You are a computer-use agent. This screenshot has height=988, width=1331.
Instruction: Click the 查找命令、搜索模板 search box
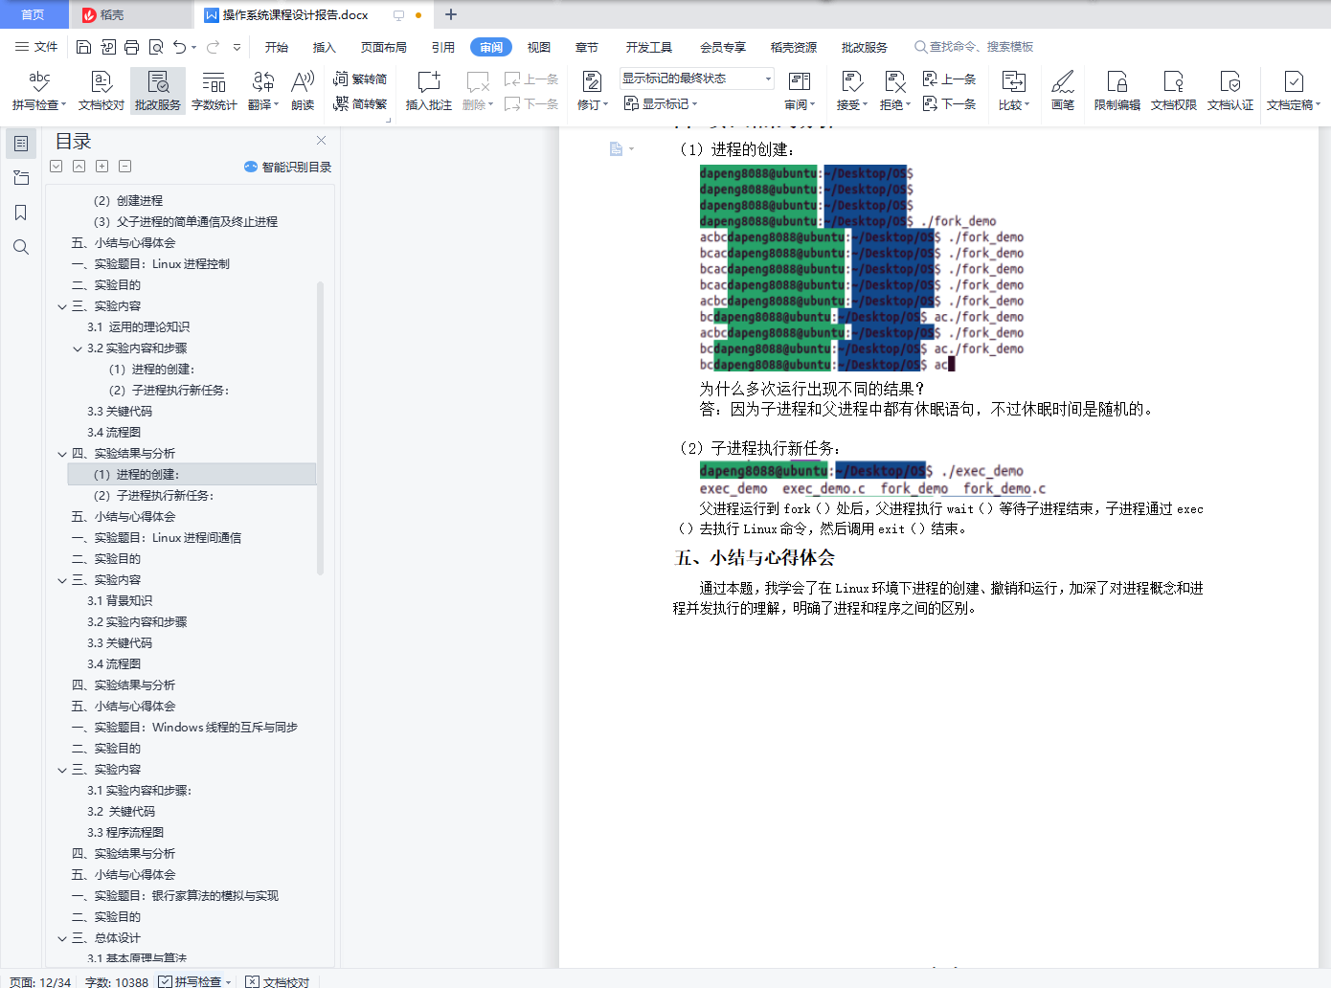coord(974,47)
